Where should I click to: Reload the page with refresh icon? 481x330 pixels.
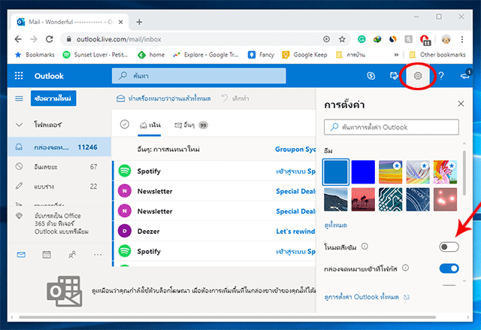tap(50, 39)
